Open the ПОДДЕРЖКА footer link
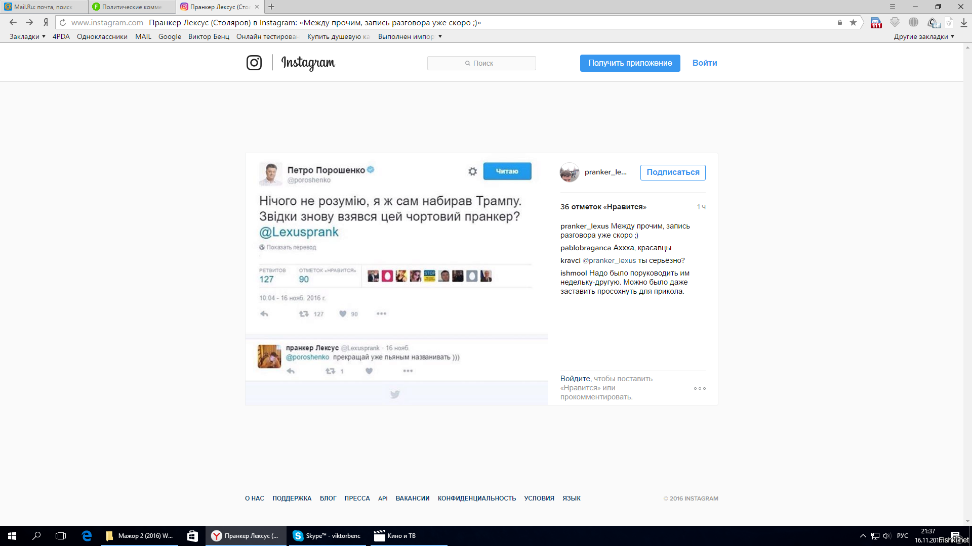 (292, 498)
